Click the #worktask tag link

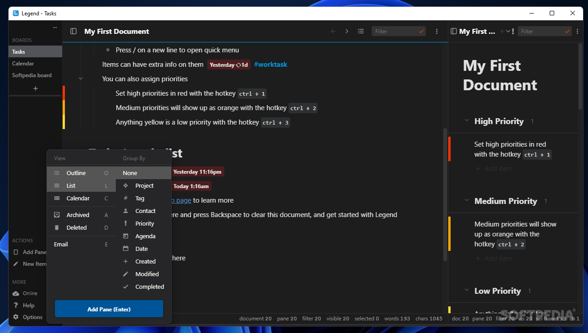click(270, 65)
